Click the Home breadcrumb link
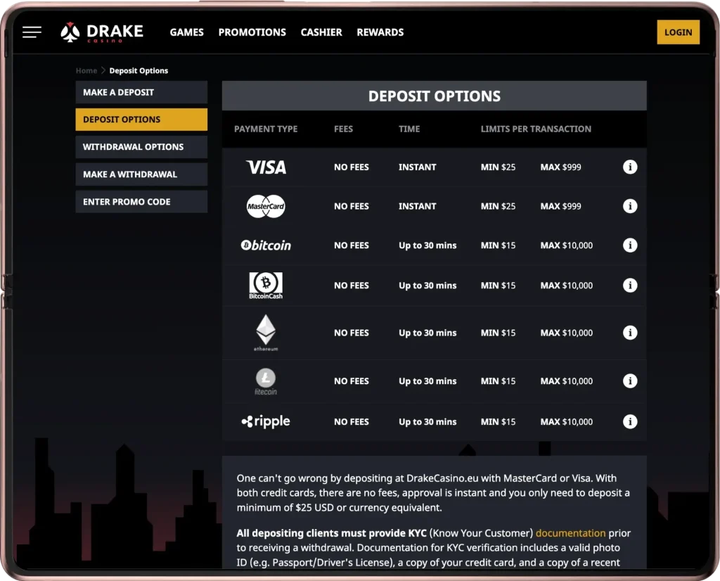 [x=86, y=70]
